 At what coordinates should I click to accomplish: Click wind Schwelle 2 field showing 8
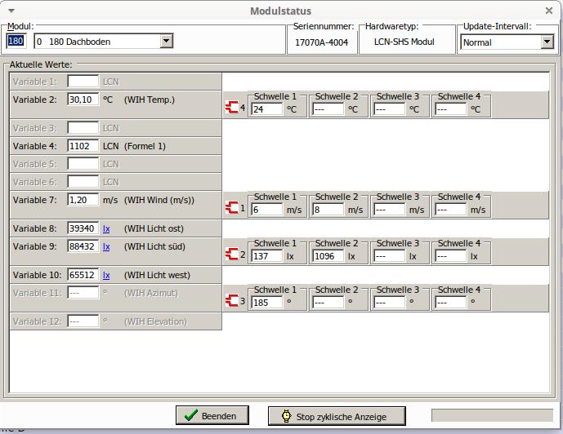[x=328, y=210]
